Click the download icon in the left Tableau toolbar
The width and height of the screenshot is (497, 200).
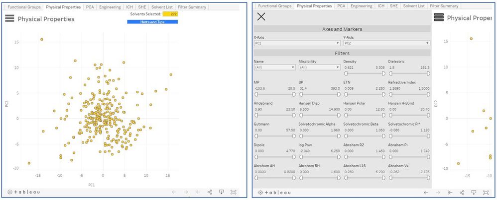click(221, 192)
